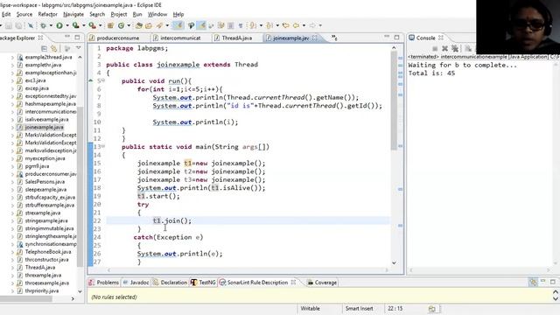Click editor vertical scrollbar thumb
This screenshot has height=315, width=560.
tap(394, 101)
